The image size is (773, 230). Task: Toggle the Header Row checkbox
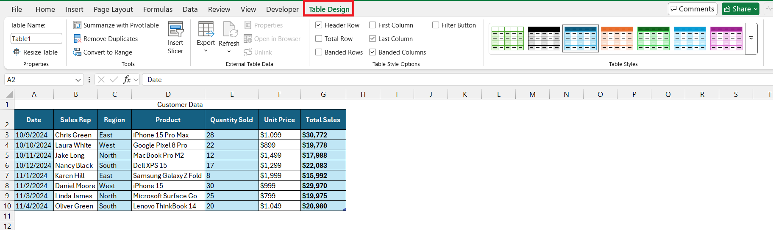pos(319,25)
